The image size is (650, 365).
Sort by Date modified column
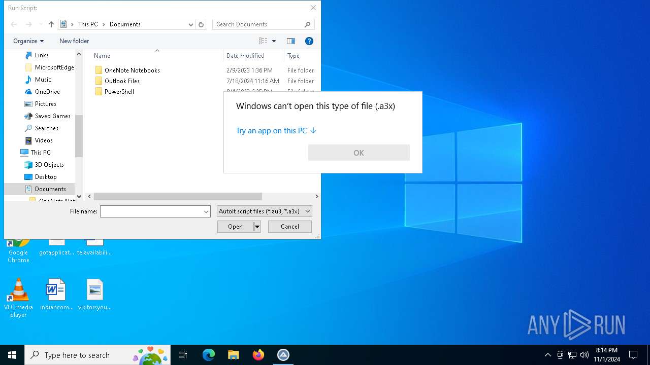245,56
